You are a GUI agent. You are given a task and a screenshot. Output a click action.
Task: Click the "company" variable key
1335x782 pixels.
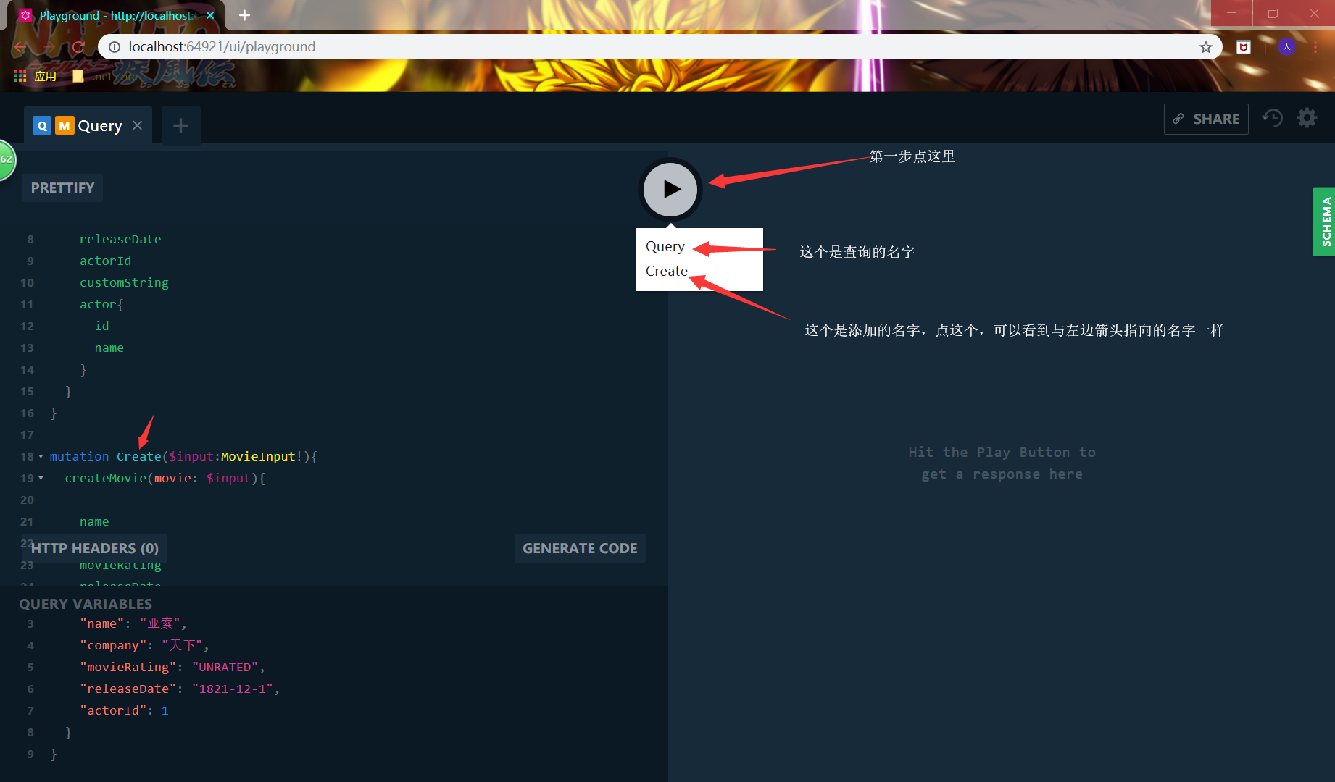pos(113,645)
